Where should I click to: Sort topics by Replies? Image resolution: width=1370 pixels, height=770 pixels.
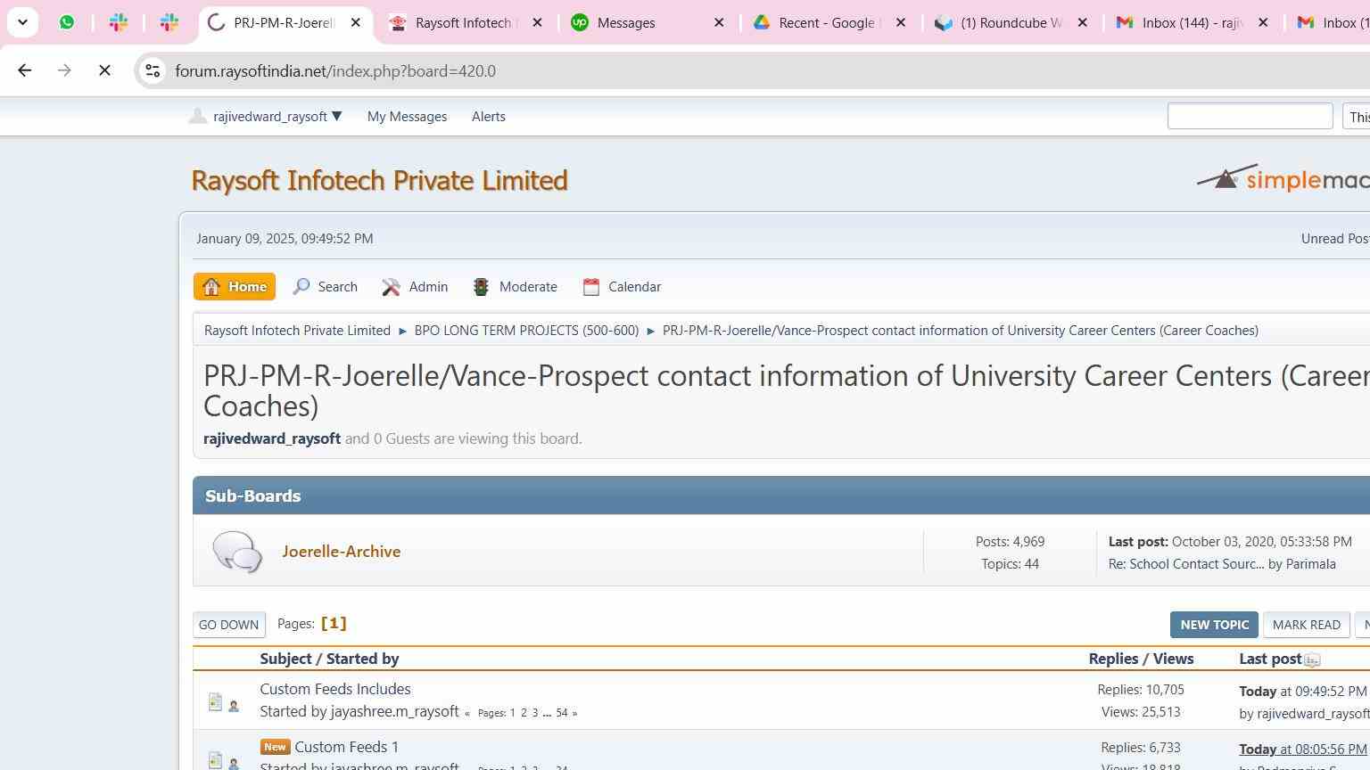[x=1113, y=659]
